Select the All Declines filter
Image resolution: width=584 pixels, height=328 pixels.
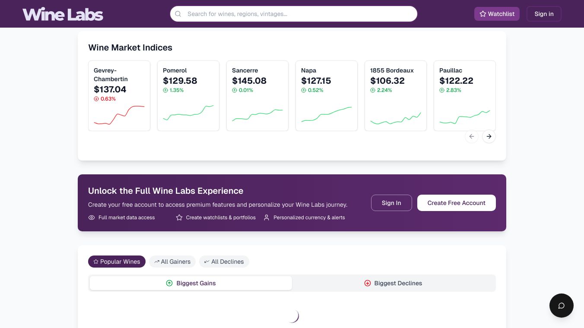(x=224, y=262)
